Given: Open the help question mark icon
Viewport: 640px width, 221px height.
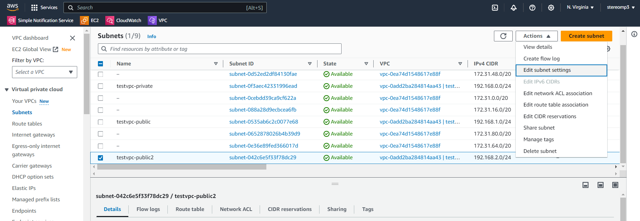Looking at the screenshot, I should coord(532,7).
